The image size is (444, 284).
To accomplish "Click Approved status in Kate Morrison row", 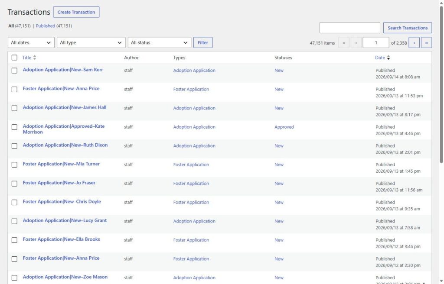I will pos(284,127).
